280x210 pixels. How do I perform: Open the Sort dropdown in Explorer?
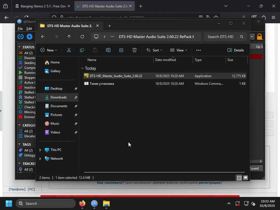154,50
